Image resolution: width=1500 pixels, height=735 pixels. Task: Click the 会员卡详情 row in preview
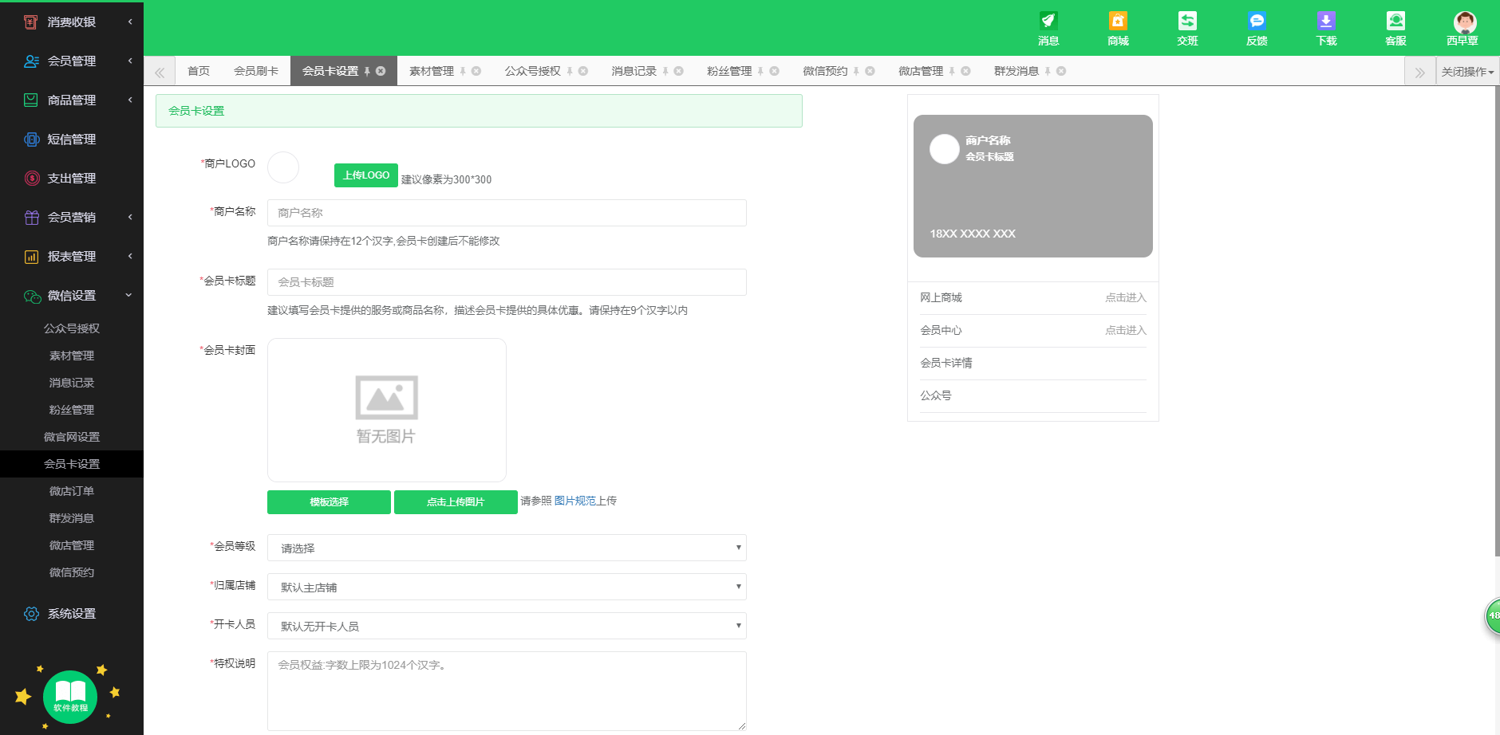pos(1033,363)
